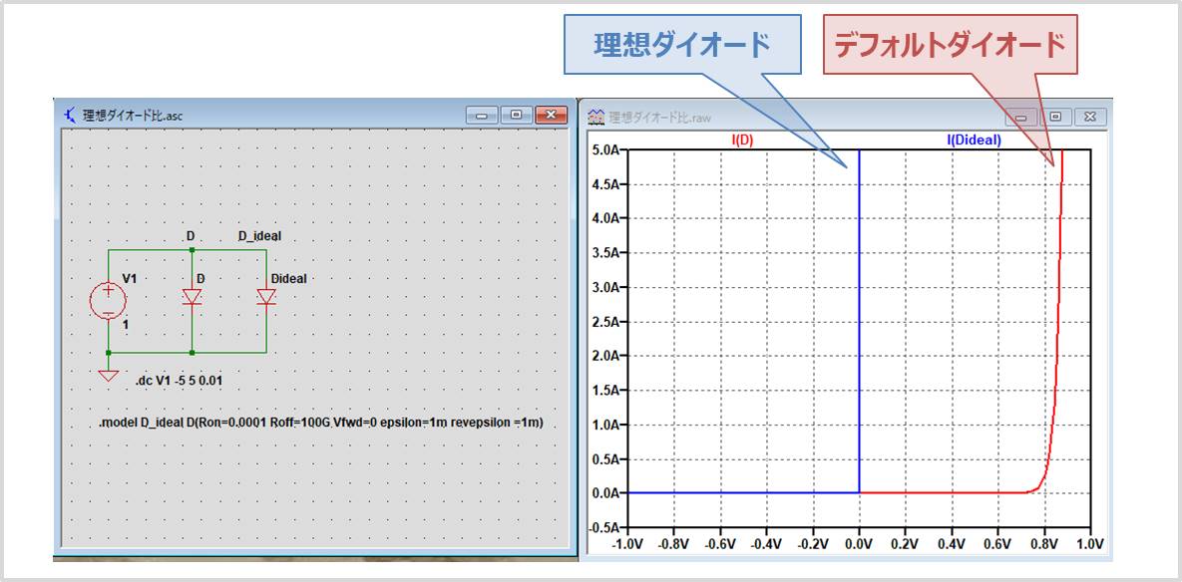Image resolution: width=1182 pixels, height=582 pixels.
Task: Click the 0.0V label on the horizontal axis
Action: click(x=859, y=545)
